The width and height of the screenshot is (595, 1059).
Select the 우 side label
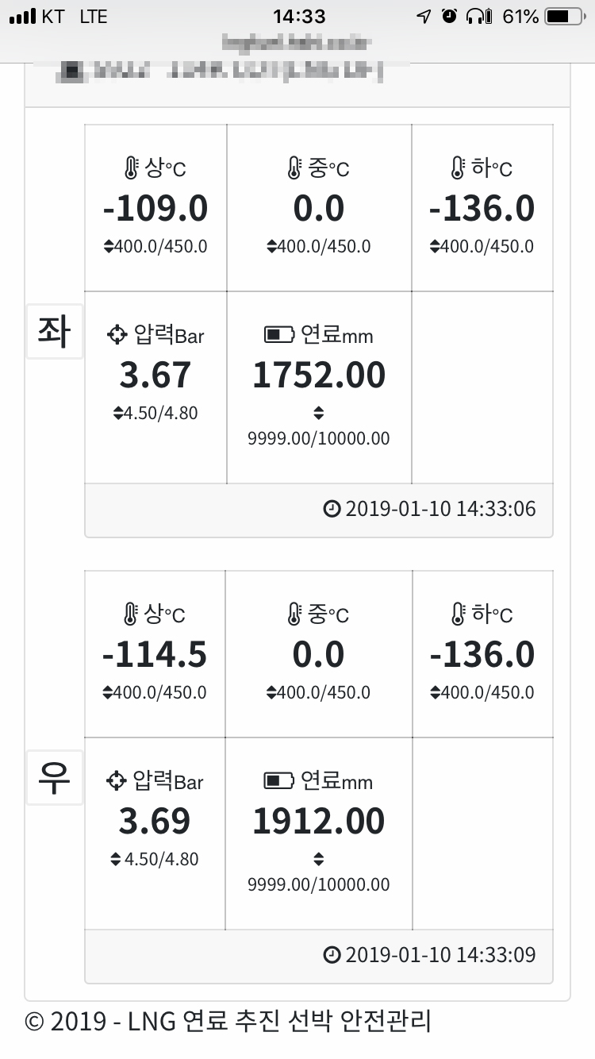point(54,778)
